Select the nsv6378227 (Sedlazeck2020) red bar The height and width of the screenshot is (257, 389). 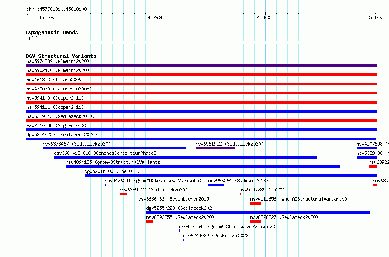pos(256,222)
